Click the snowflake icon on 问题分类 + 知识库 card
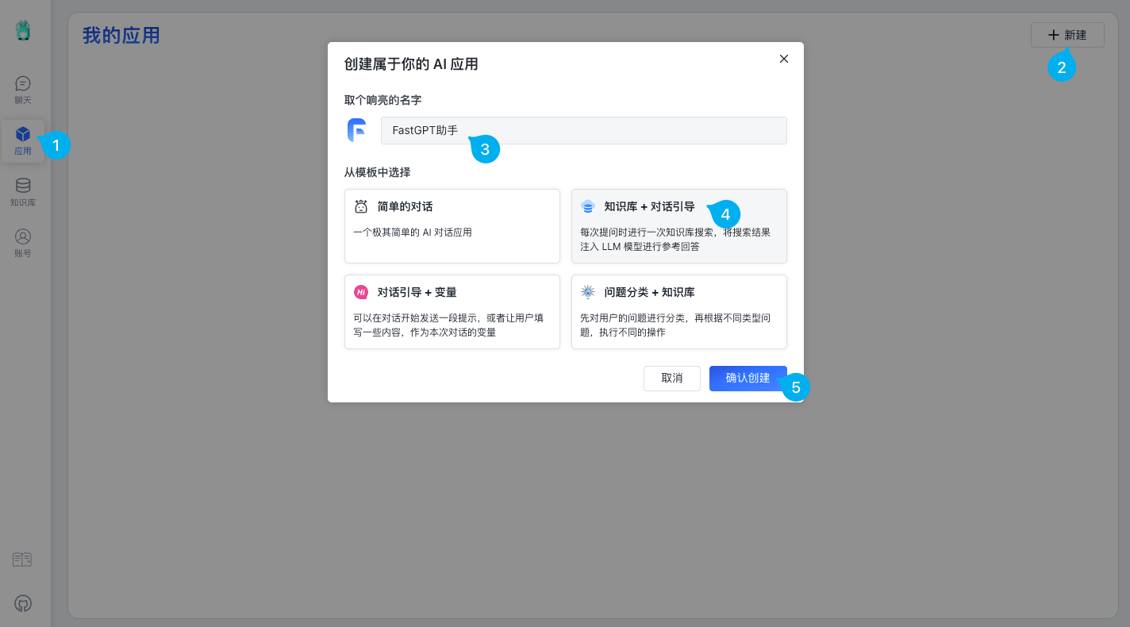Screen dimensions: 1130x627 (588, 292)
